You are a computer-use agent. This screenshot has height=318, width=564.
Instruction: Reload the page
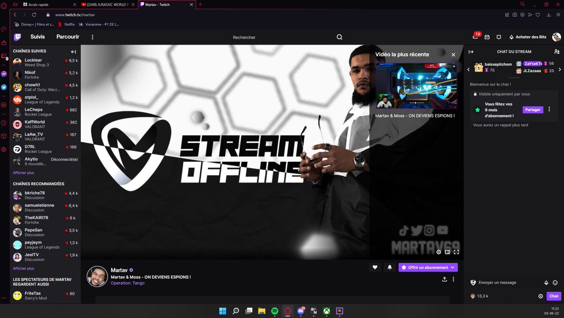click(34, 15)
